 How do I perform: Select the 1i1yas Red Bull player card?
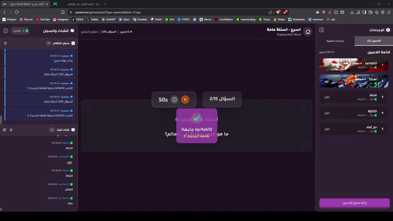[354, 81]
